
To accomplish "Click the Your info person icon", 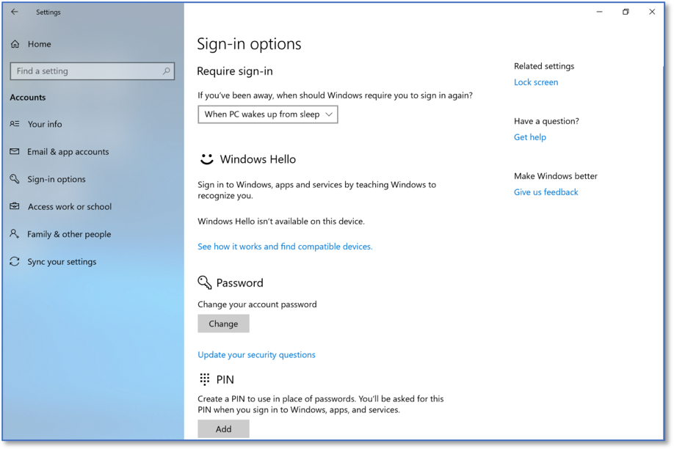I will [x=15, y=124].
